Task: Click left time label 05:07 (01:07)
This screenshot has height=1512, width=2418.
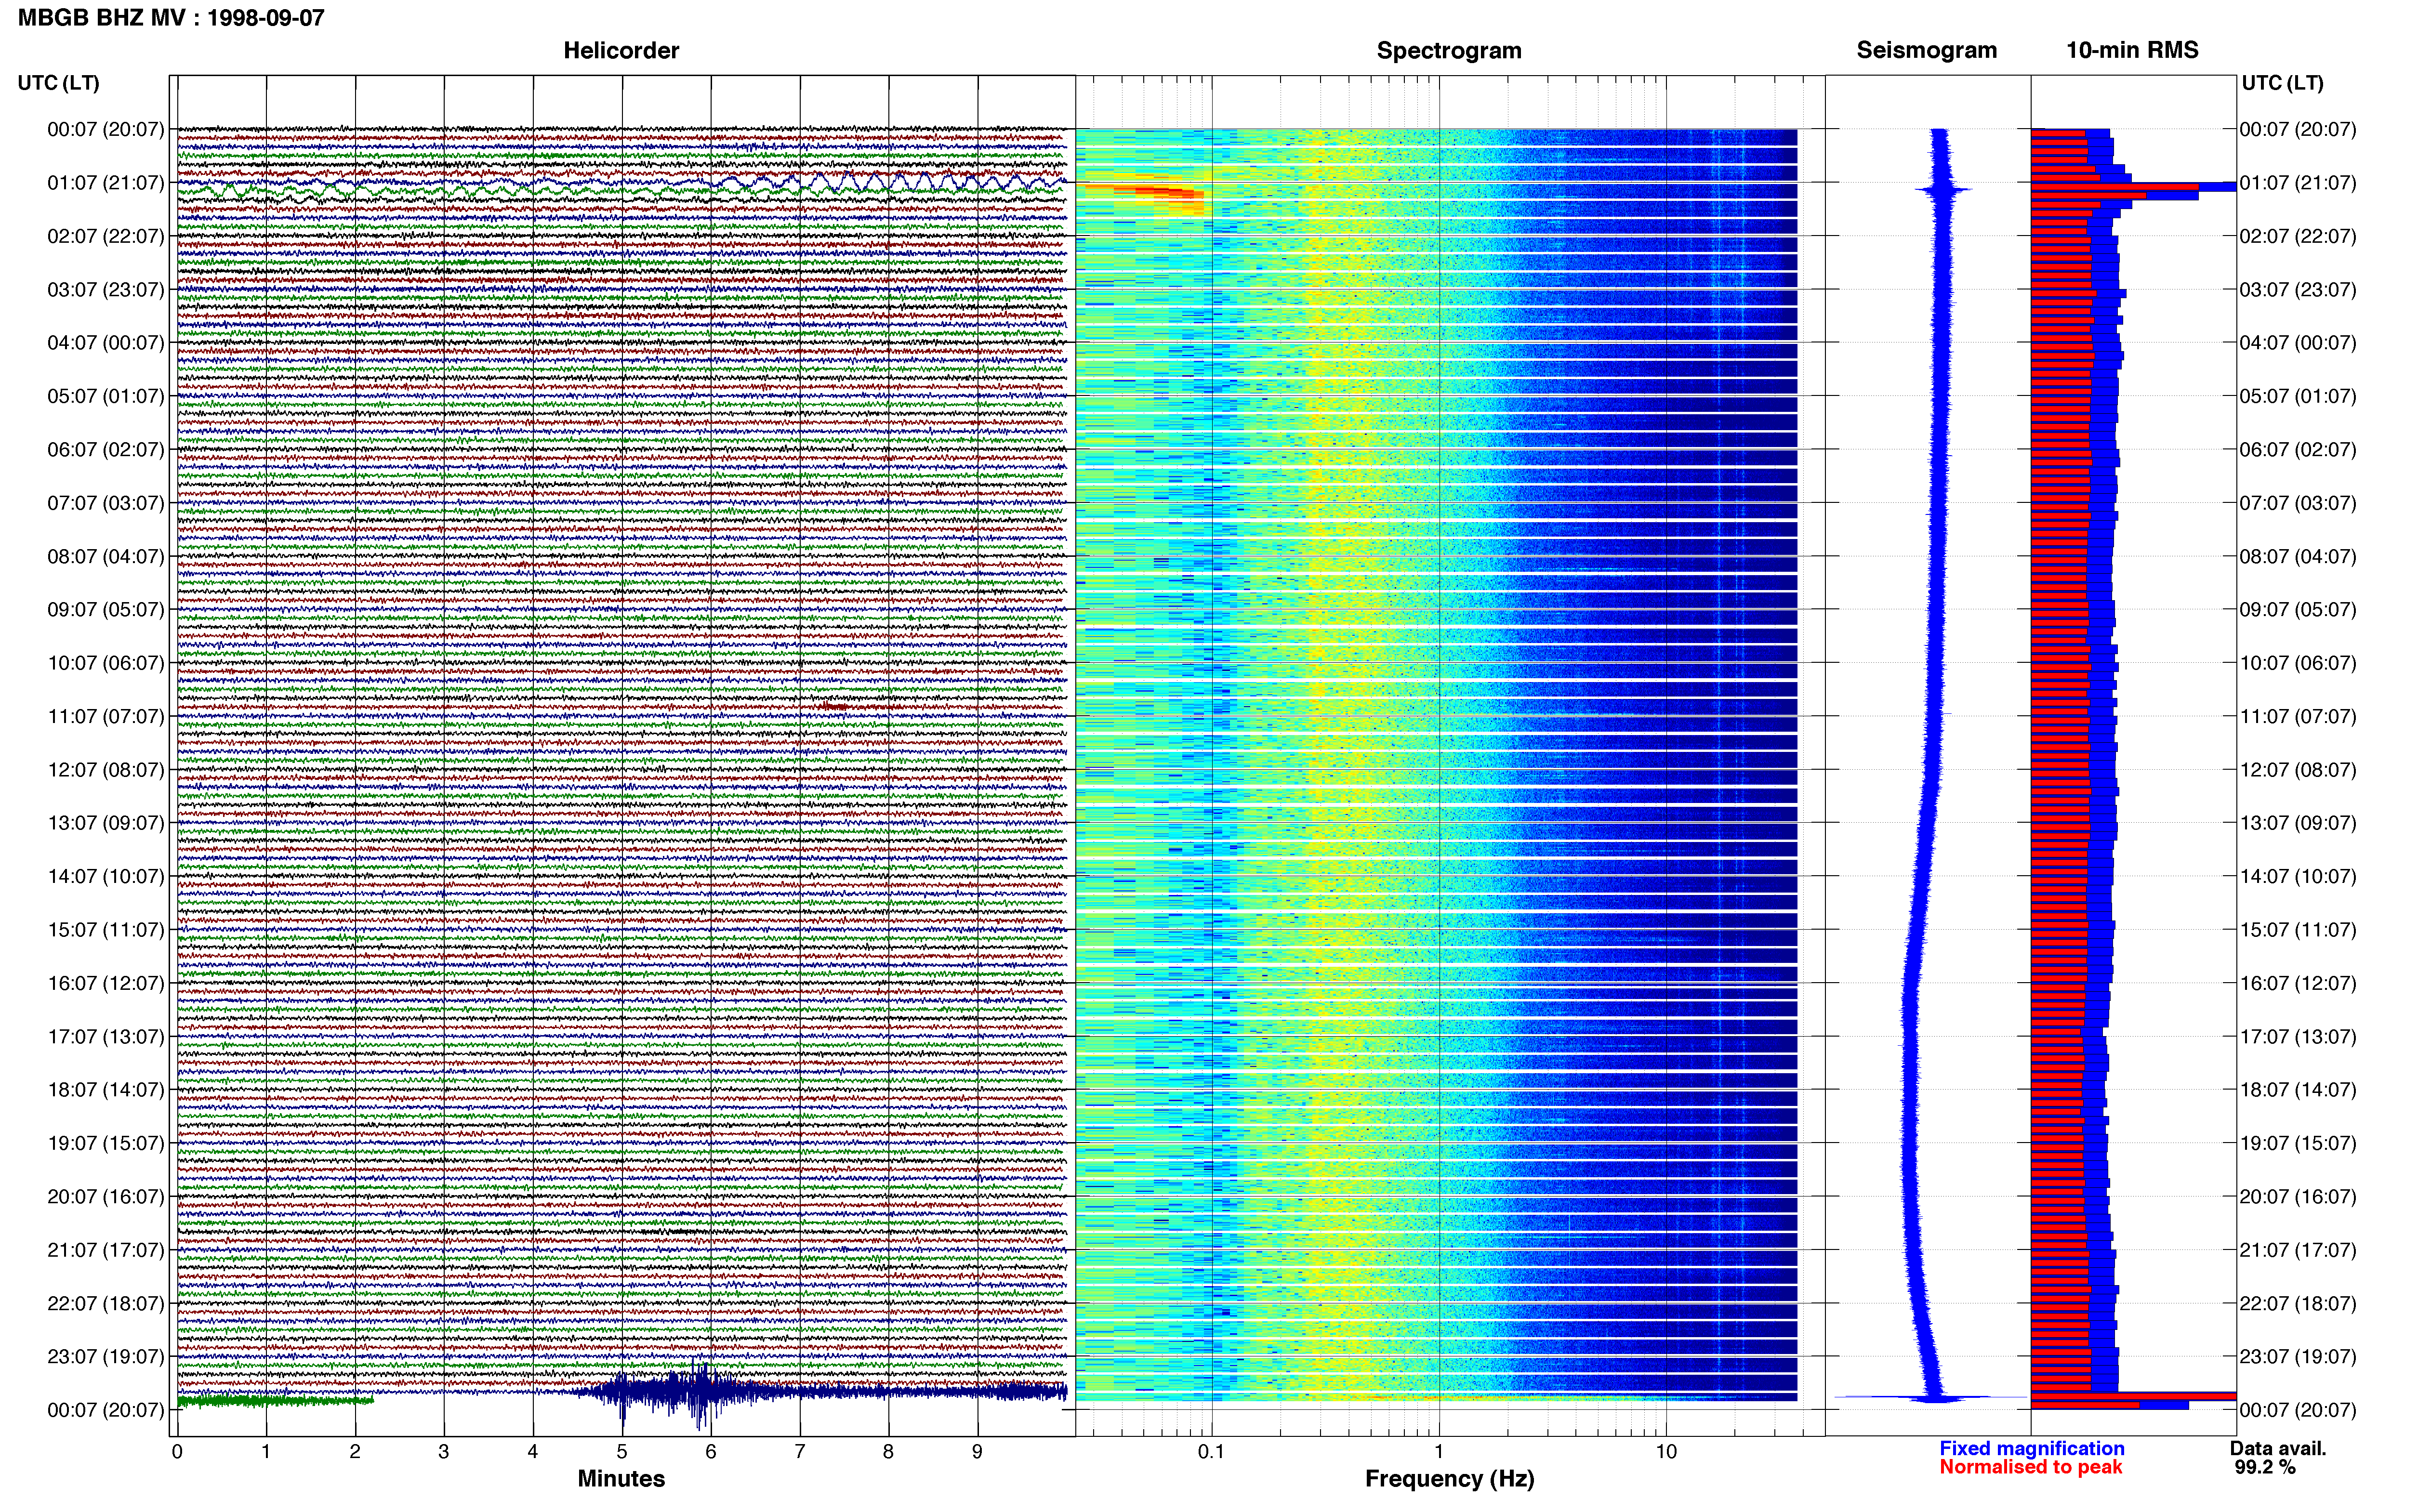Action: pyautogui.click(x=106, y=396)
